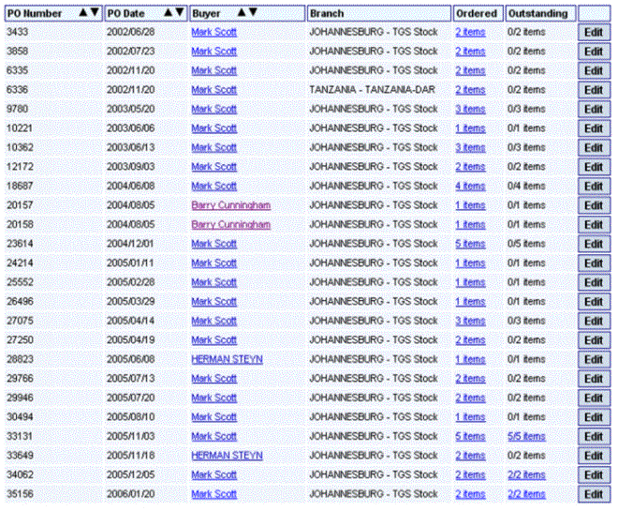Viewport: 618px width, 511px height.
Task: View 5 items ordered on PO 33131
Action: [x=470, y=436]
